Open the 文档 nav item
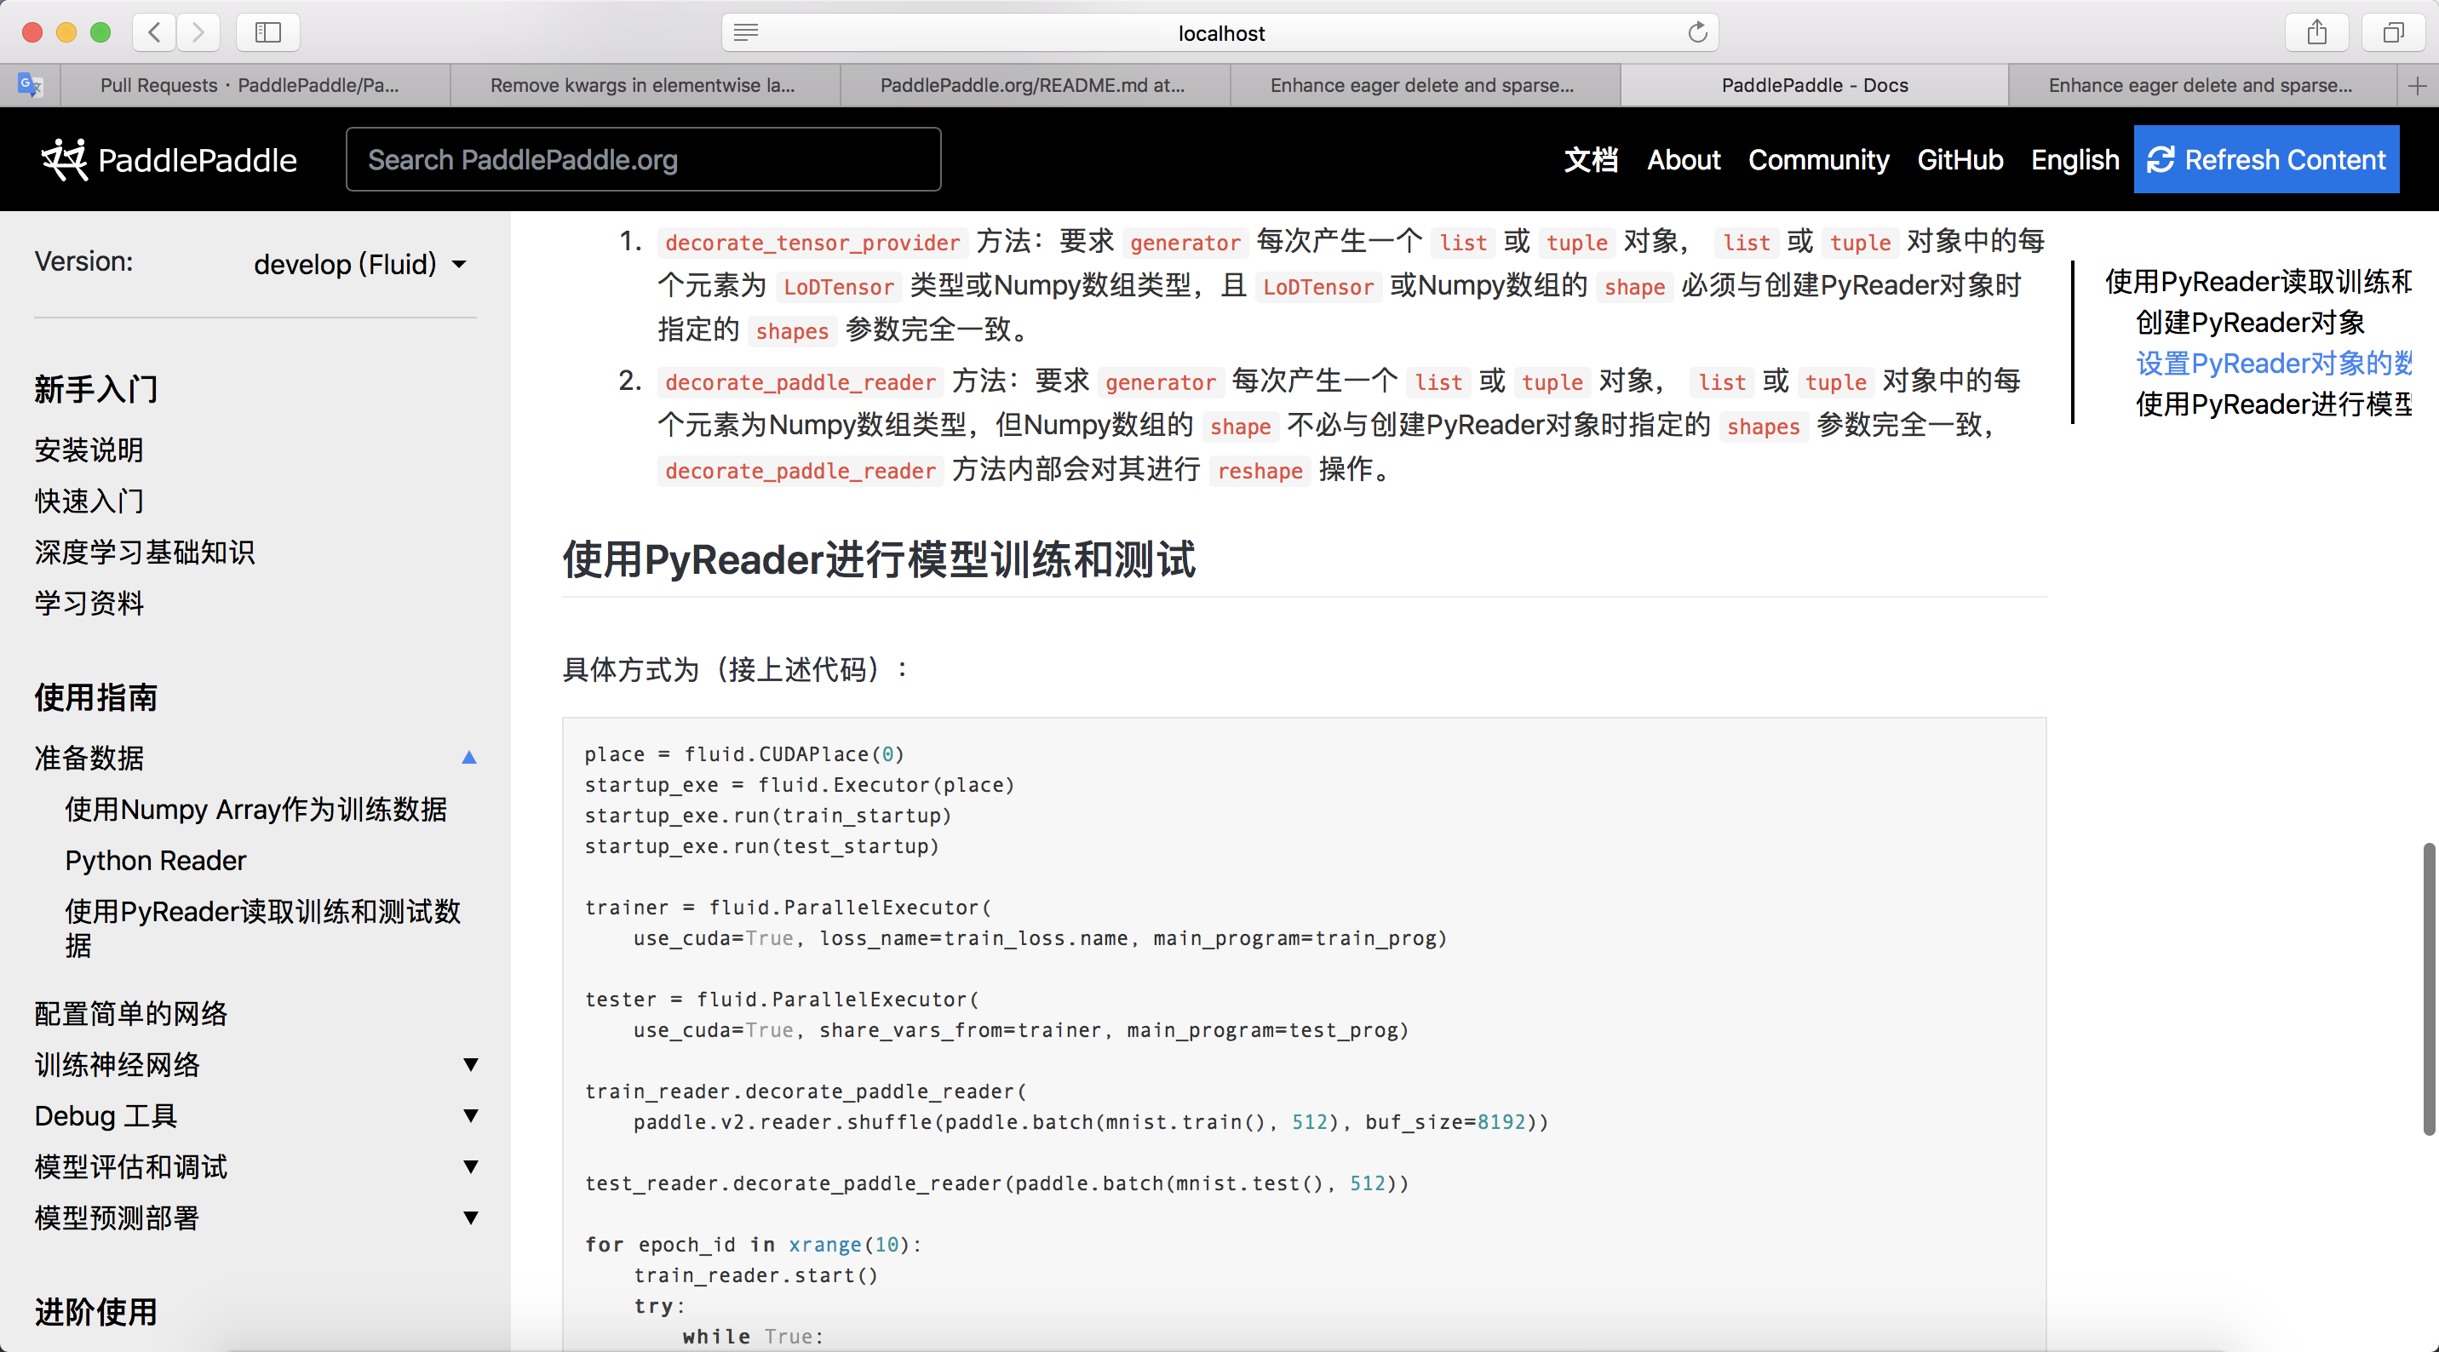This screenshot has height=1352, width=2439. pos(1591,159)
